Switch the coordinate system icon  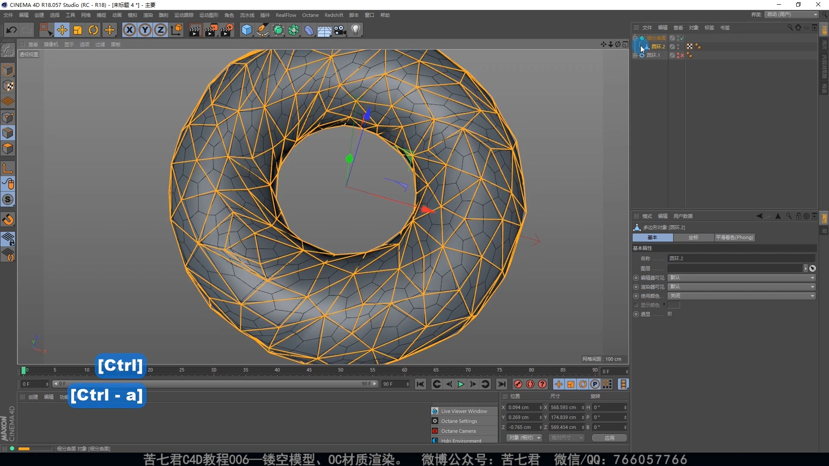(177, 30)
